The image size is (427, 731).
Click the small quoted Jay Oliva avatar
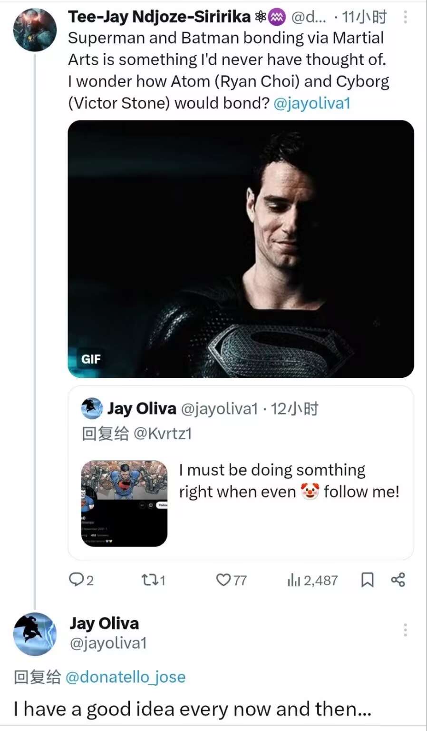pos(92,408)
